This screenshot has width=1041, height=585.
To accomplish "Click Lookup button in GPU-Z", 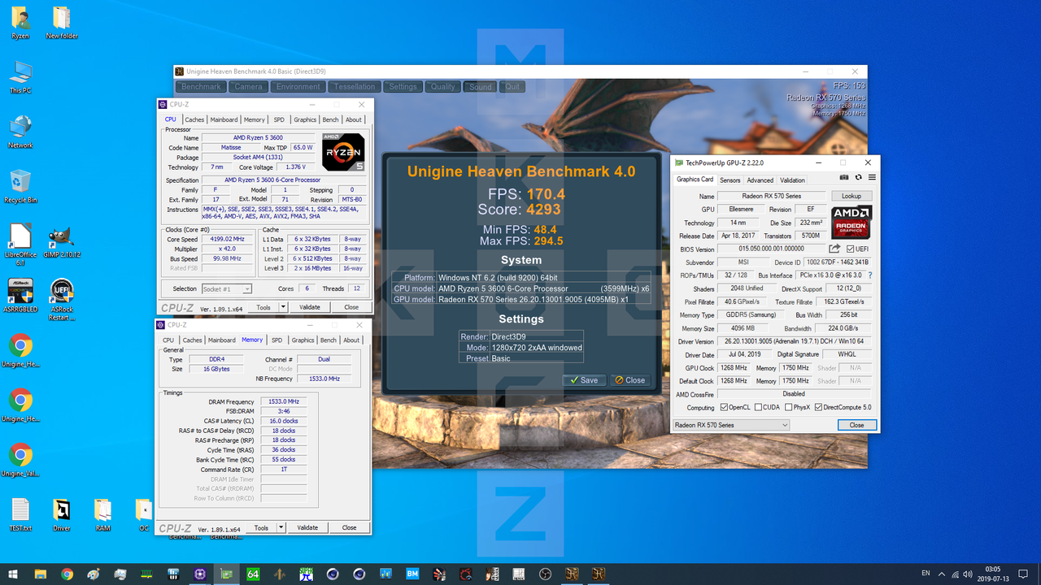I will click(852, 196).
